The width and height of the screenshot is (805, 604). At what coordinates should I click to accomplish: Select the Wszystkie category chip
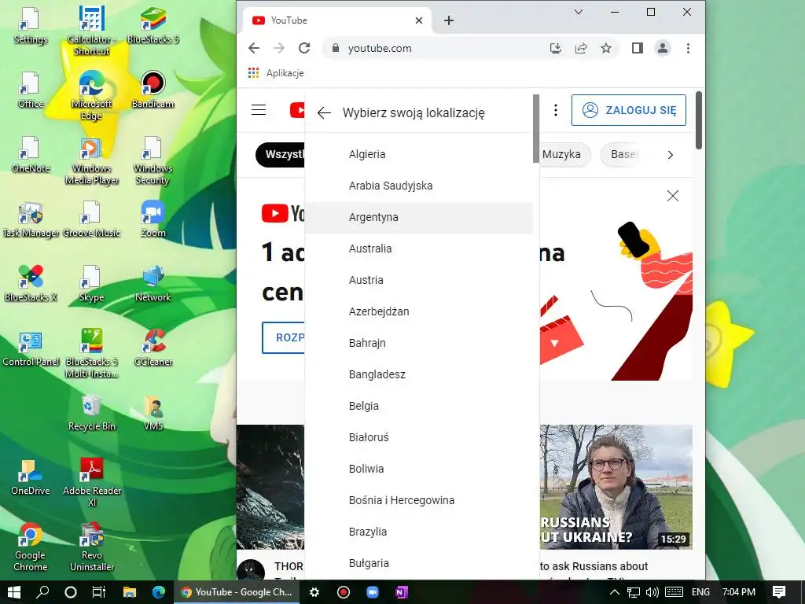click(281, 155)
